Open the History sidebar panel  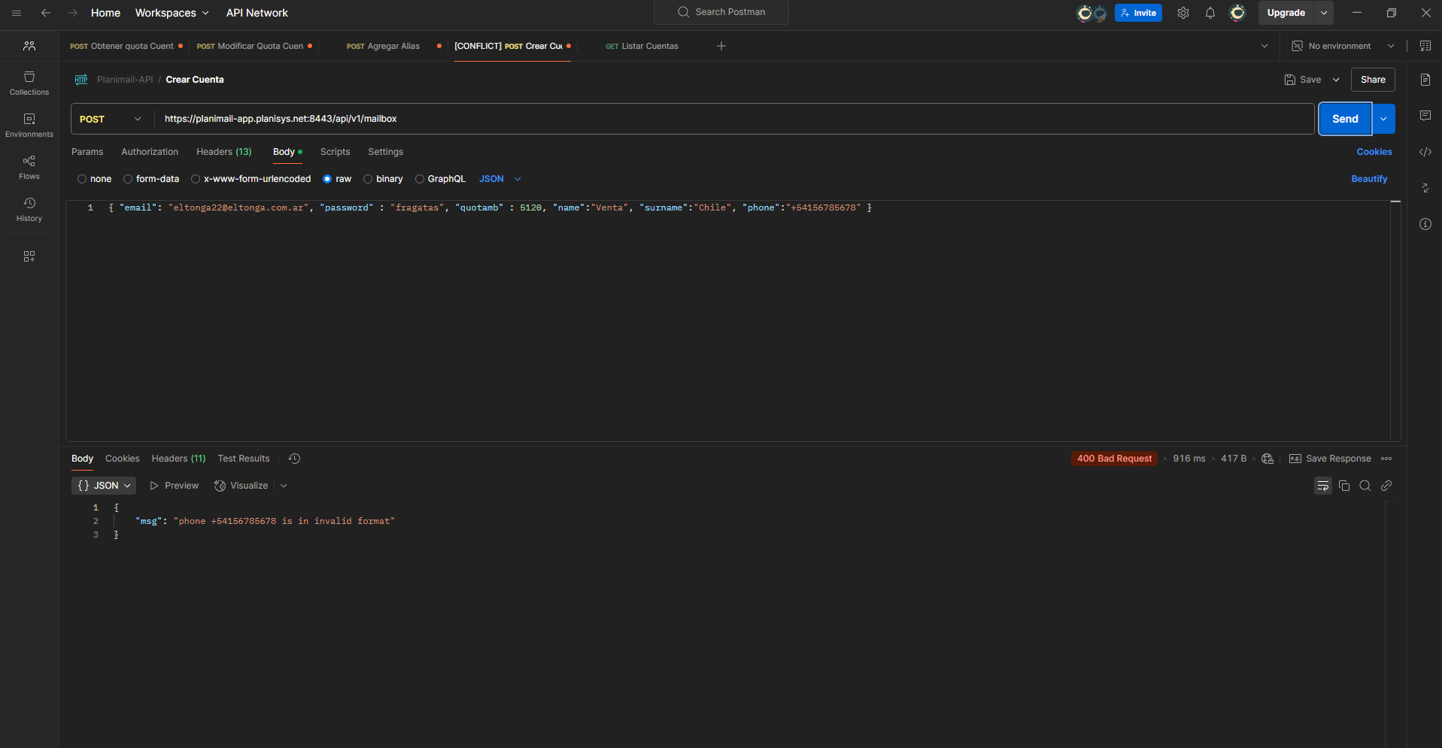click(29, 210)
